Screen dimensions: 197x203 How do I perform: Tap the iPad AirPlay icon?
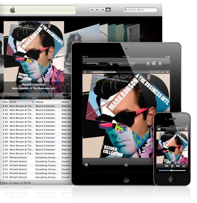point(111,64)
